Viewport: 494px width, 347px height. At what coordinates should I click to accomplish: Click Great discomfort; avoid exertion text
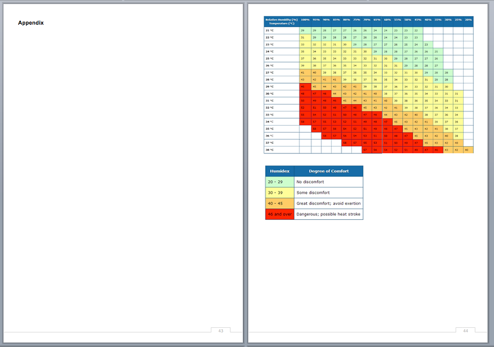click(x=328, y=203)
